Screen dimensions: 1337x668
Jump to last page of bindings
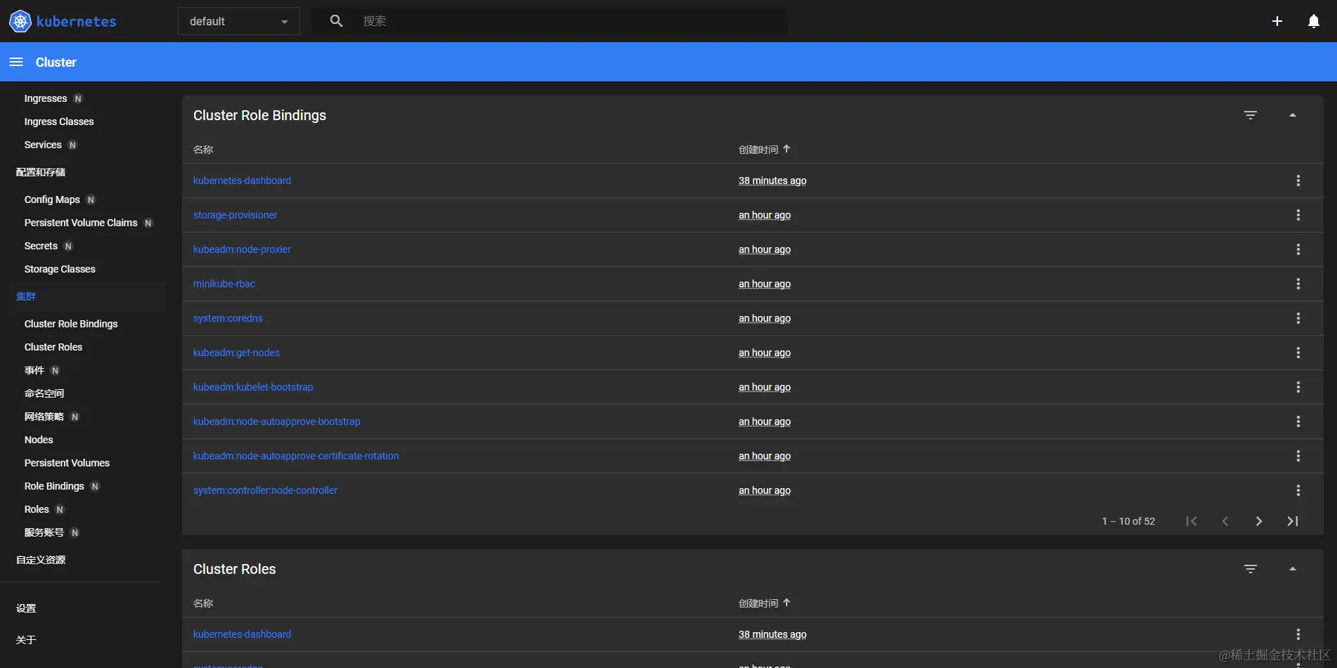[1293, 521]
